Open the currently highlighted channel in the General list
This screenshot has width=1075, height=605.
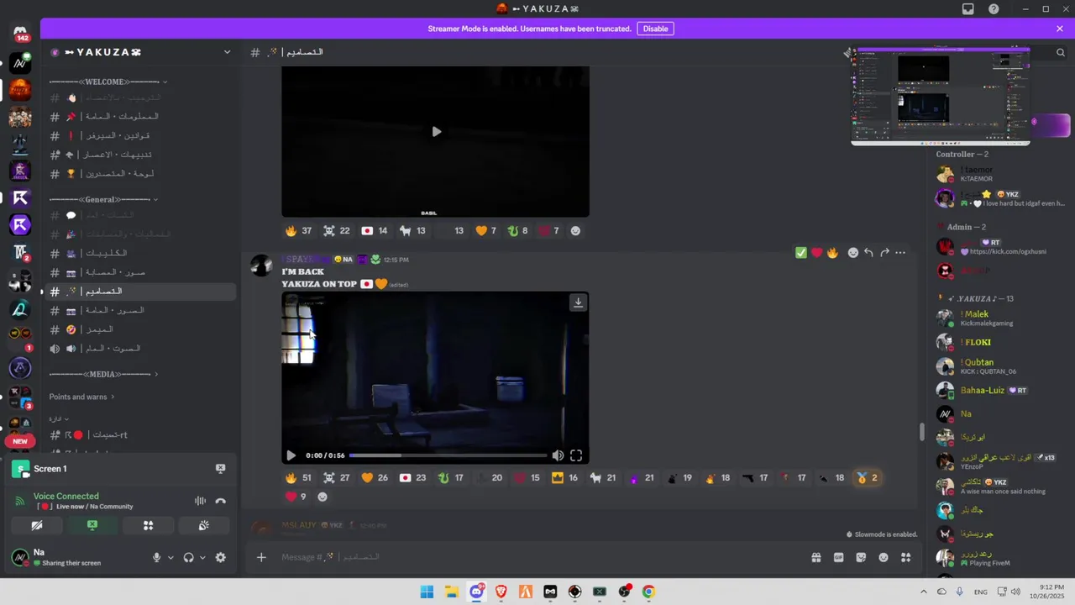(x=139, y=291)
